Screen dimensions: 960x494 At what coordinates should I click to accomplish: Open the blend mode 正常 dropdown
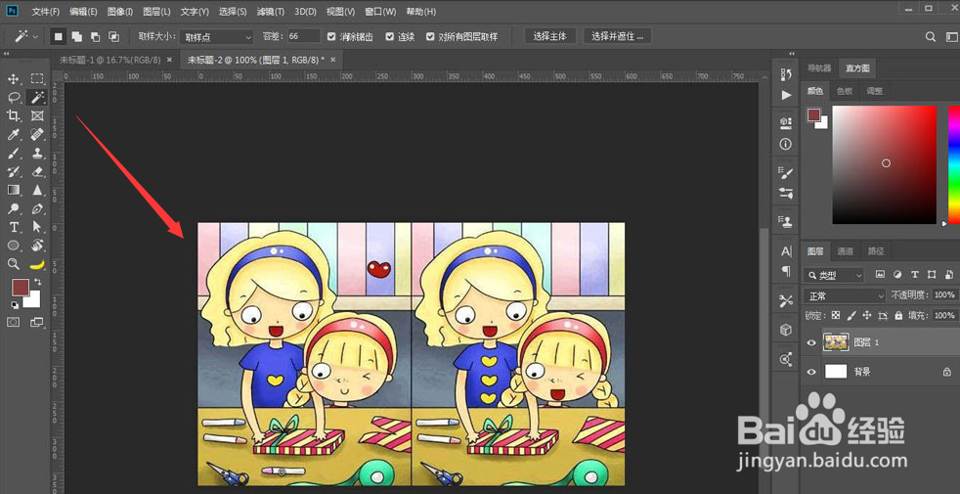pyautogui.click(x=846, y=296)
